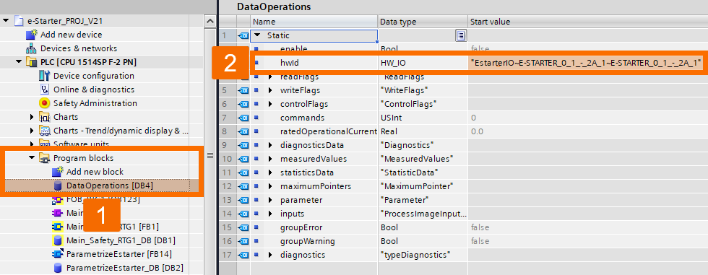Expand the inputs structure
This screenshot has width=708, height=275.
270,214
